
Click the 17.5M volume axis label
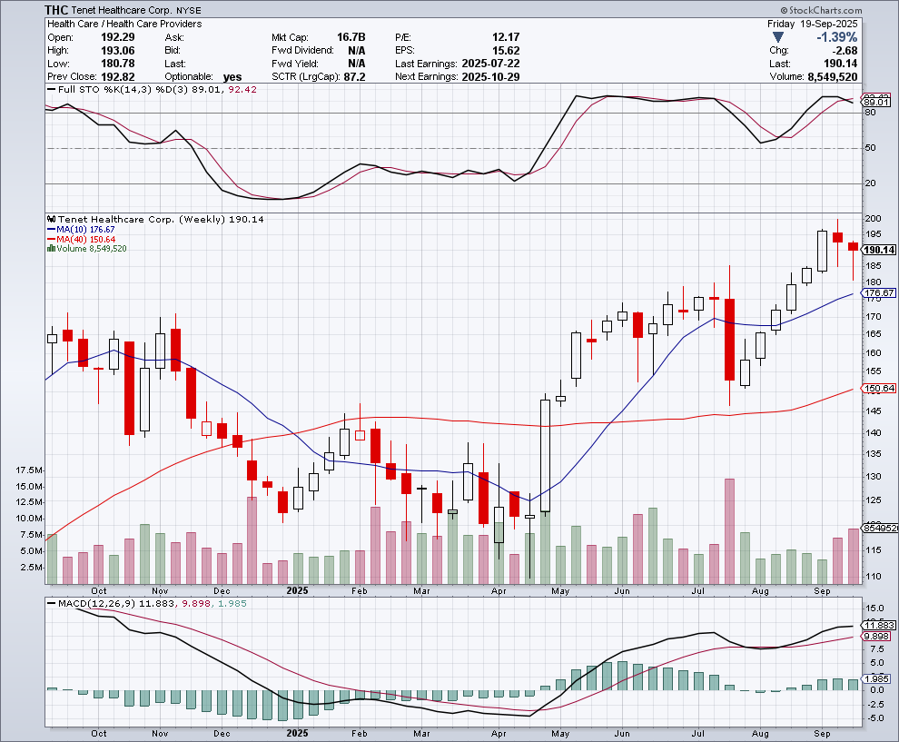(x=29, y=470)
